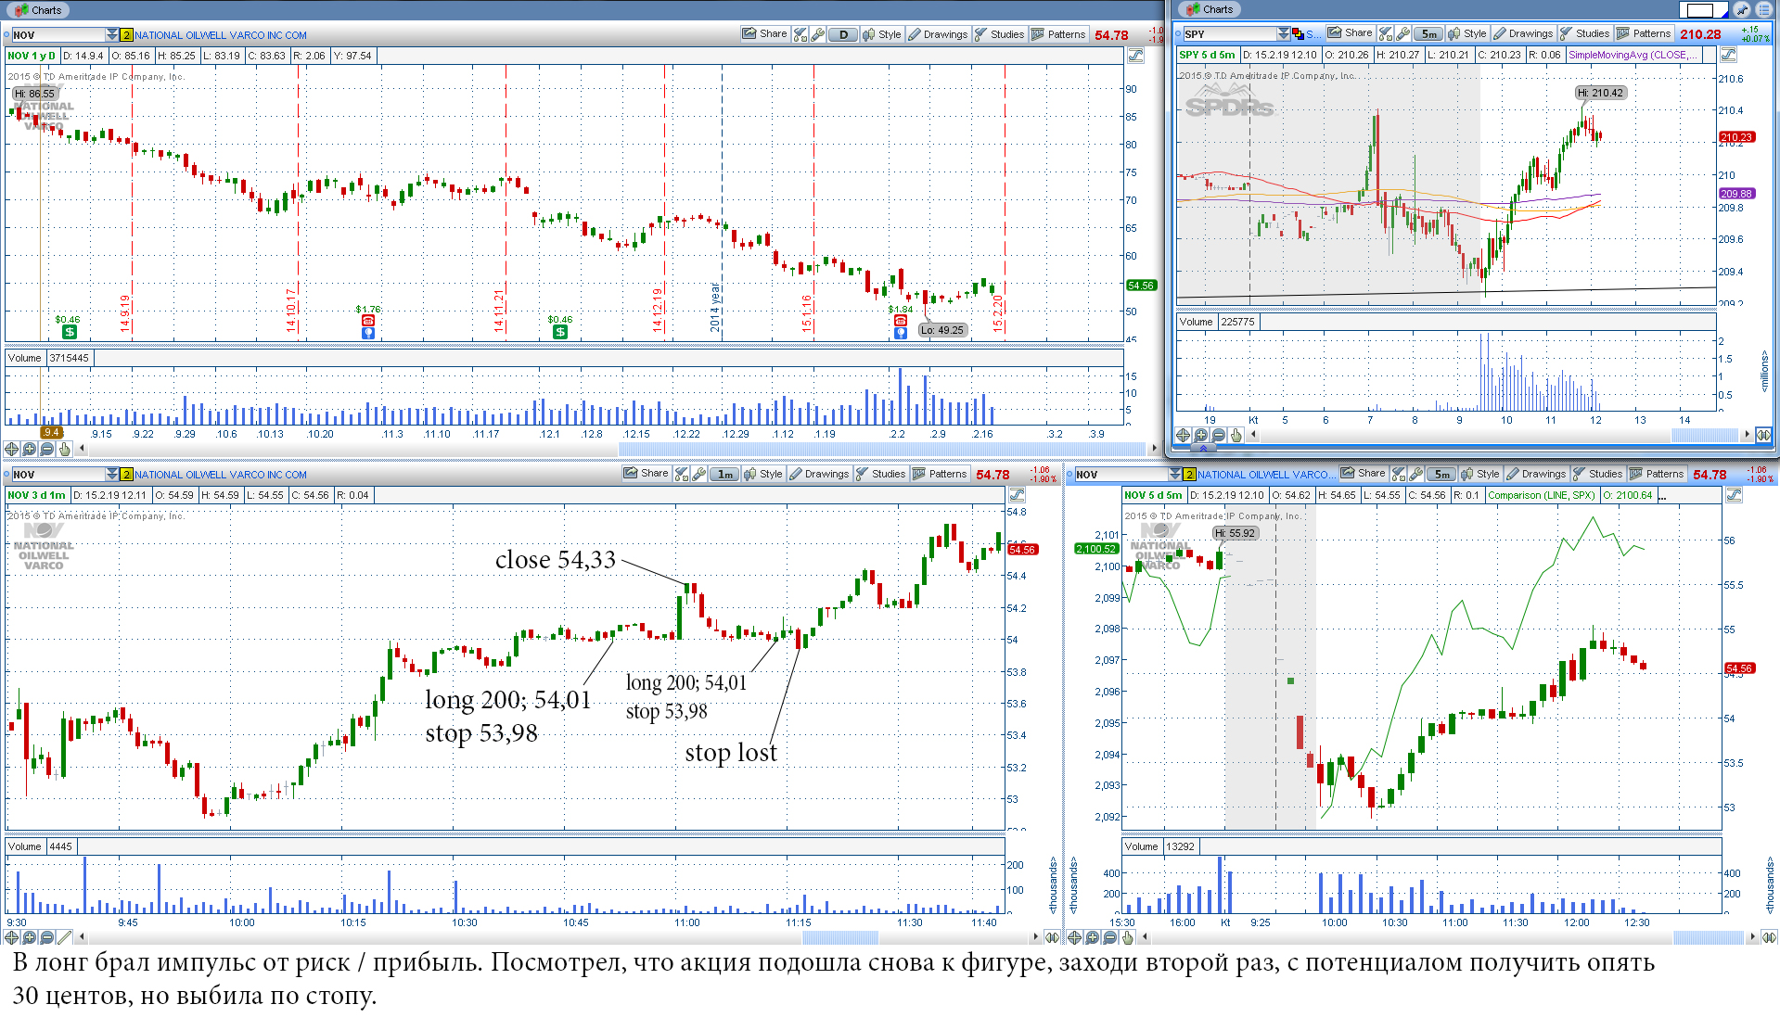Open Style in bottom-left NOV 1m chart
Image resolution: width=1780 pixels, height=1030 pixels.
[x=763, y=474]
